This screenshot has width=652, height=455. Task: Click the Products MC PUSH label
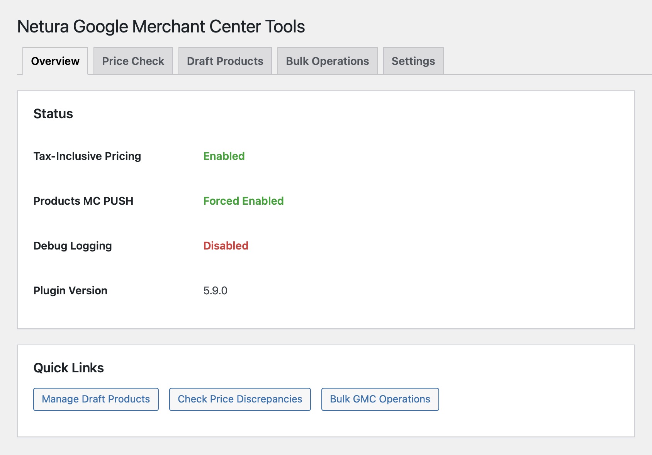click(x=83, y=201)
